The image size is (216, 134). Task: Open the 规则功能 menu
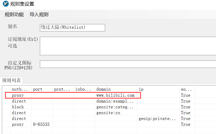14,15
